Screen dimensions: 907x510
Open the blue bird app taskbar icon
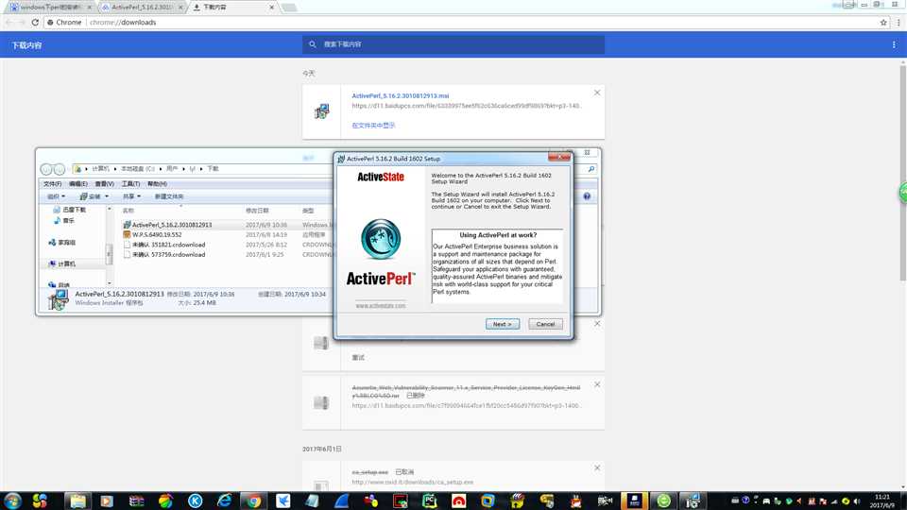point(282,501)
